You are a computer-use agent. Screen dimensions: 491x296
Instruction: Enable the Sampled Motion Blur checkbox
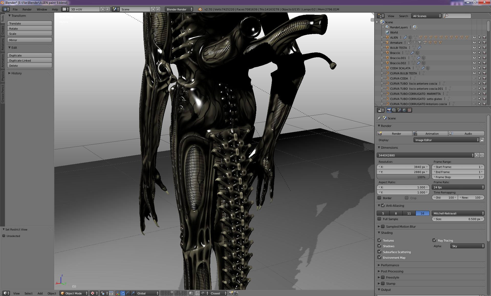tap(383, 226)
